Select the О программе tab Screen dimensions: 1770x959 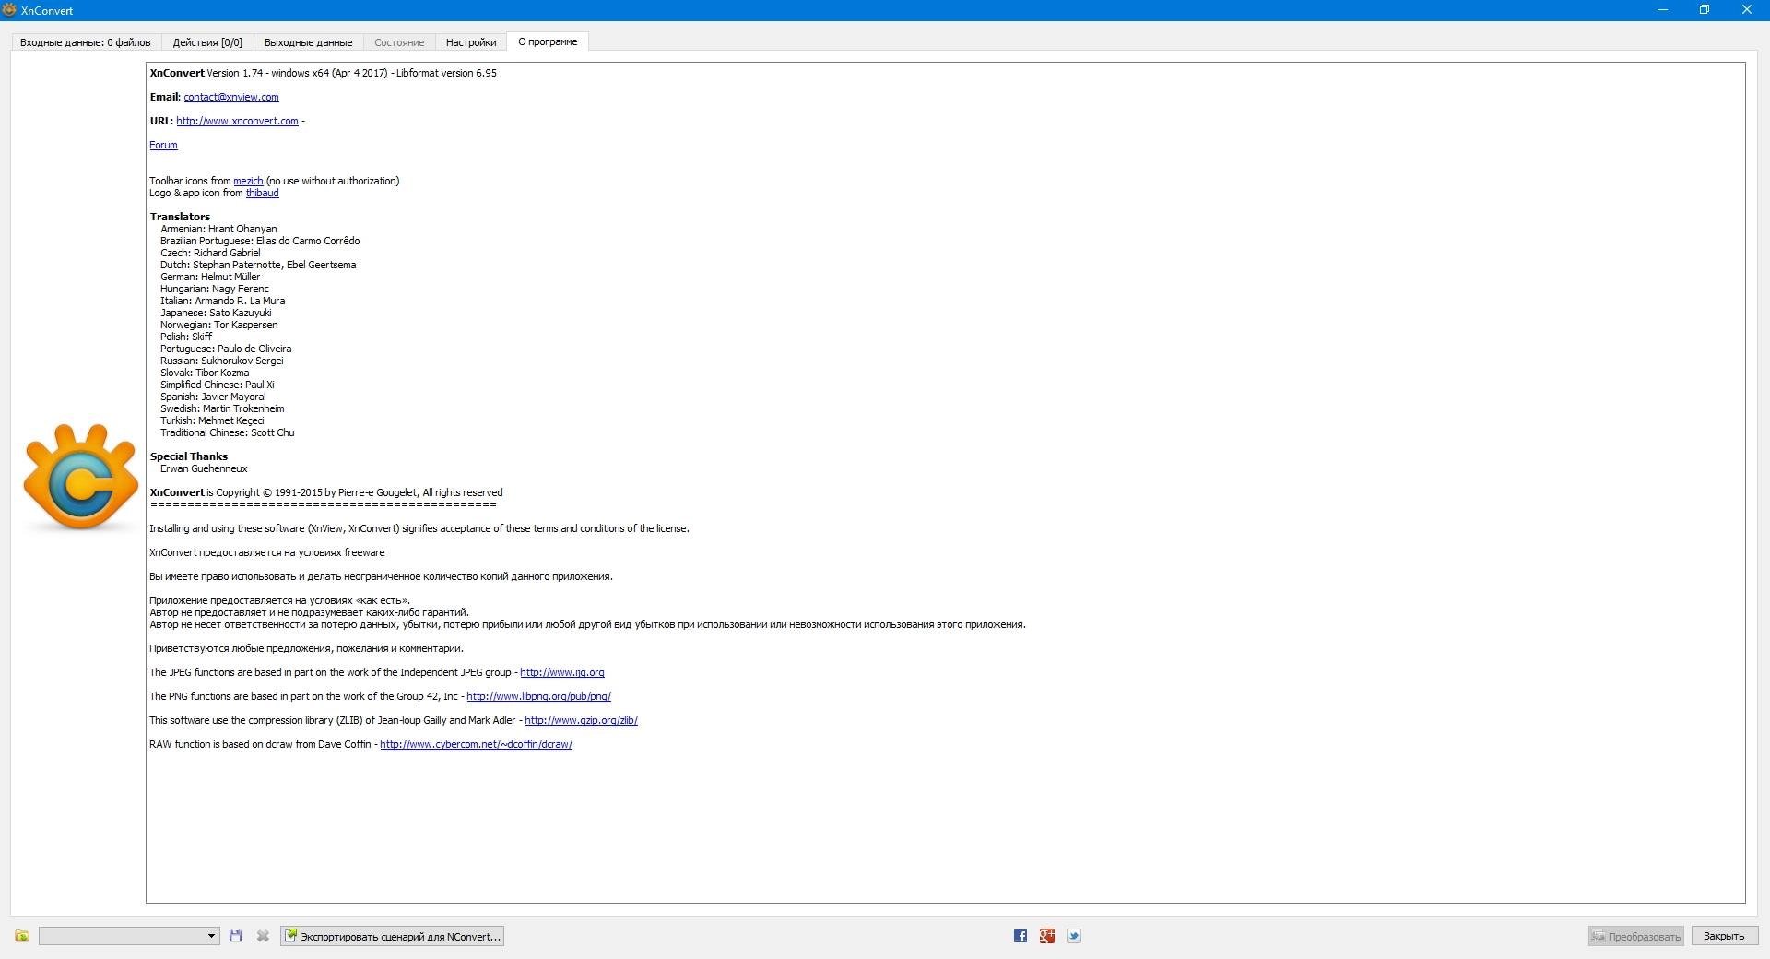548,41
